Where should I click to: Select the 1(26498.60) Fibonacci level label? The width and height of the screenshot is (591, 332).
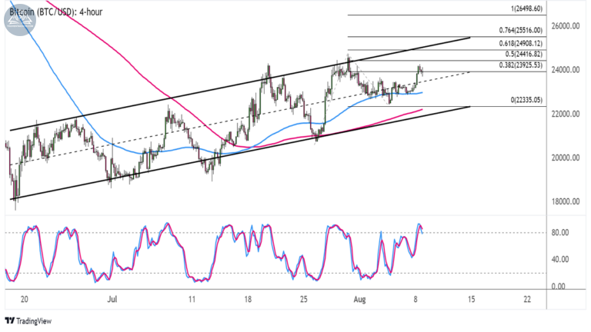coord(526,8)
